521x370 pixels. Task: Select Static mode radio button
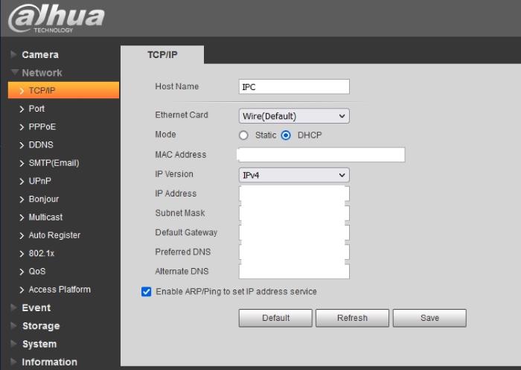tap(243, 135)
